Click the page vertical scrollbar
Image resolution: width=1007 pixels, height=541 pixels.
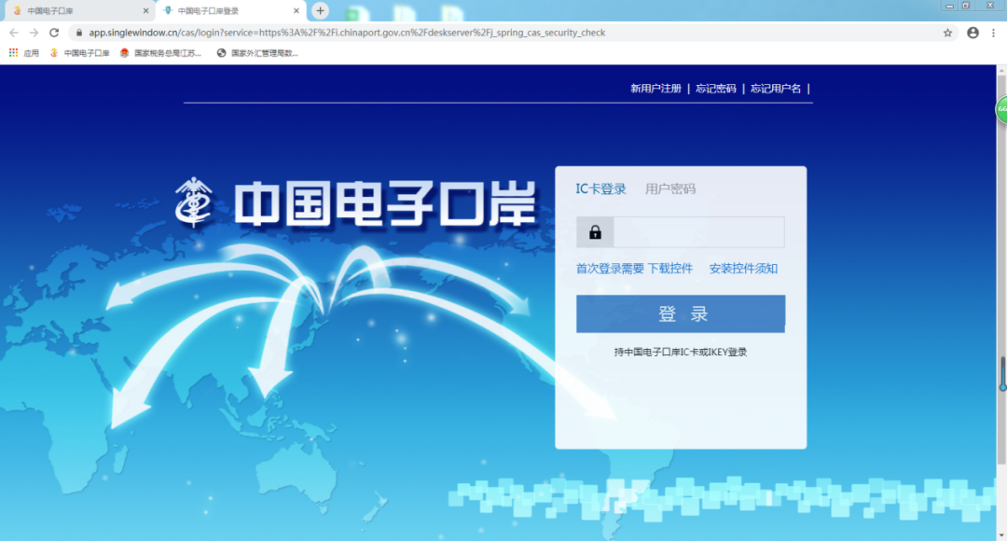1001,270
